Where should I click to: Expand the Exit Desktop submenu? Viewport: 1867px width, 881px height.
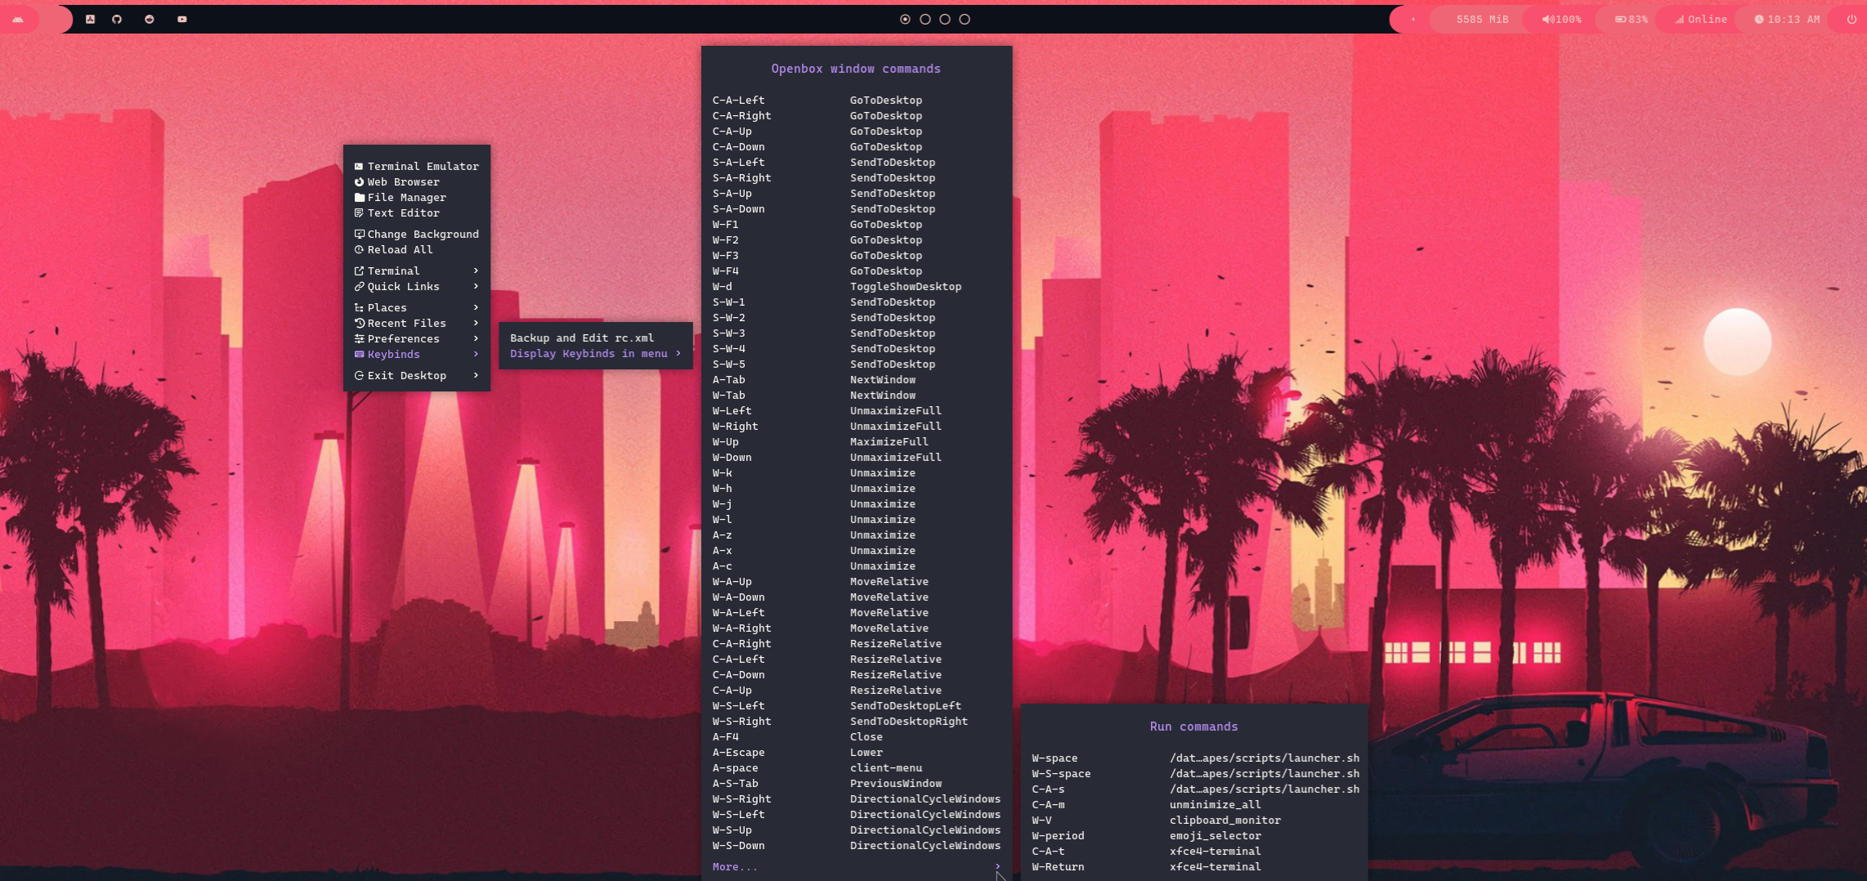click(417, 375)
